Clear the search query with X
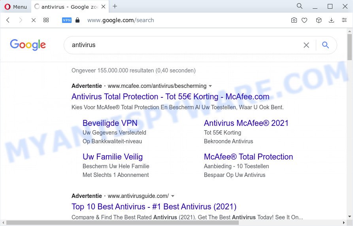Screen dimensions: 353x226 click(x=306, y=45)
